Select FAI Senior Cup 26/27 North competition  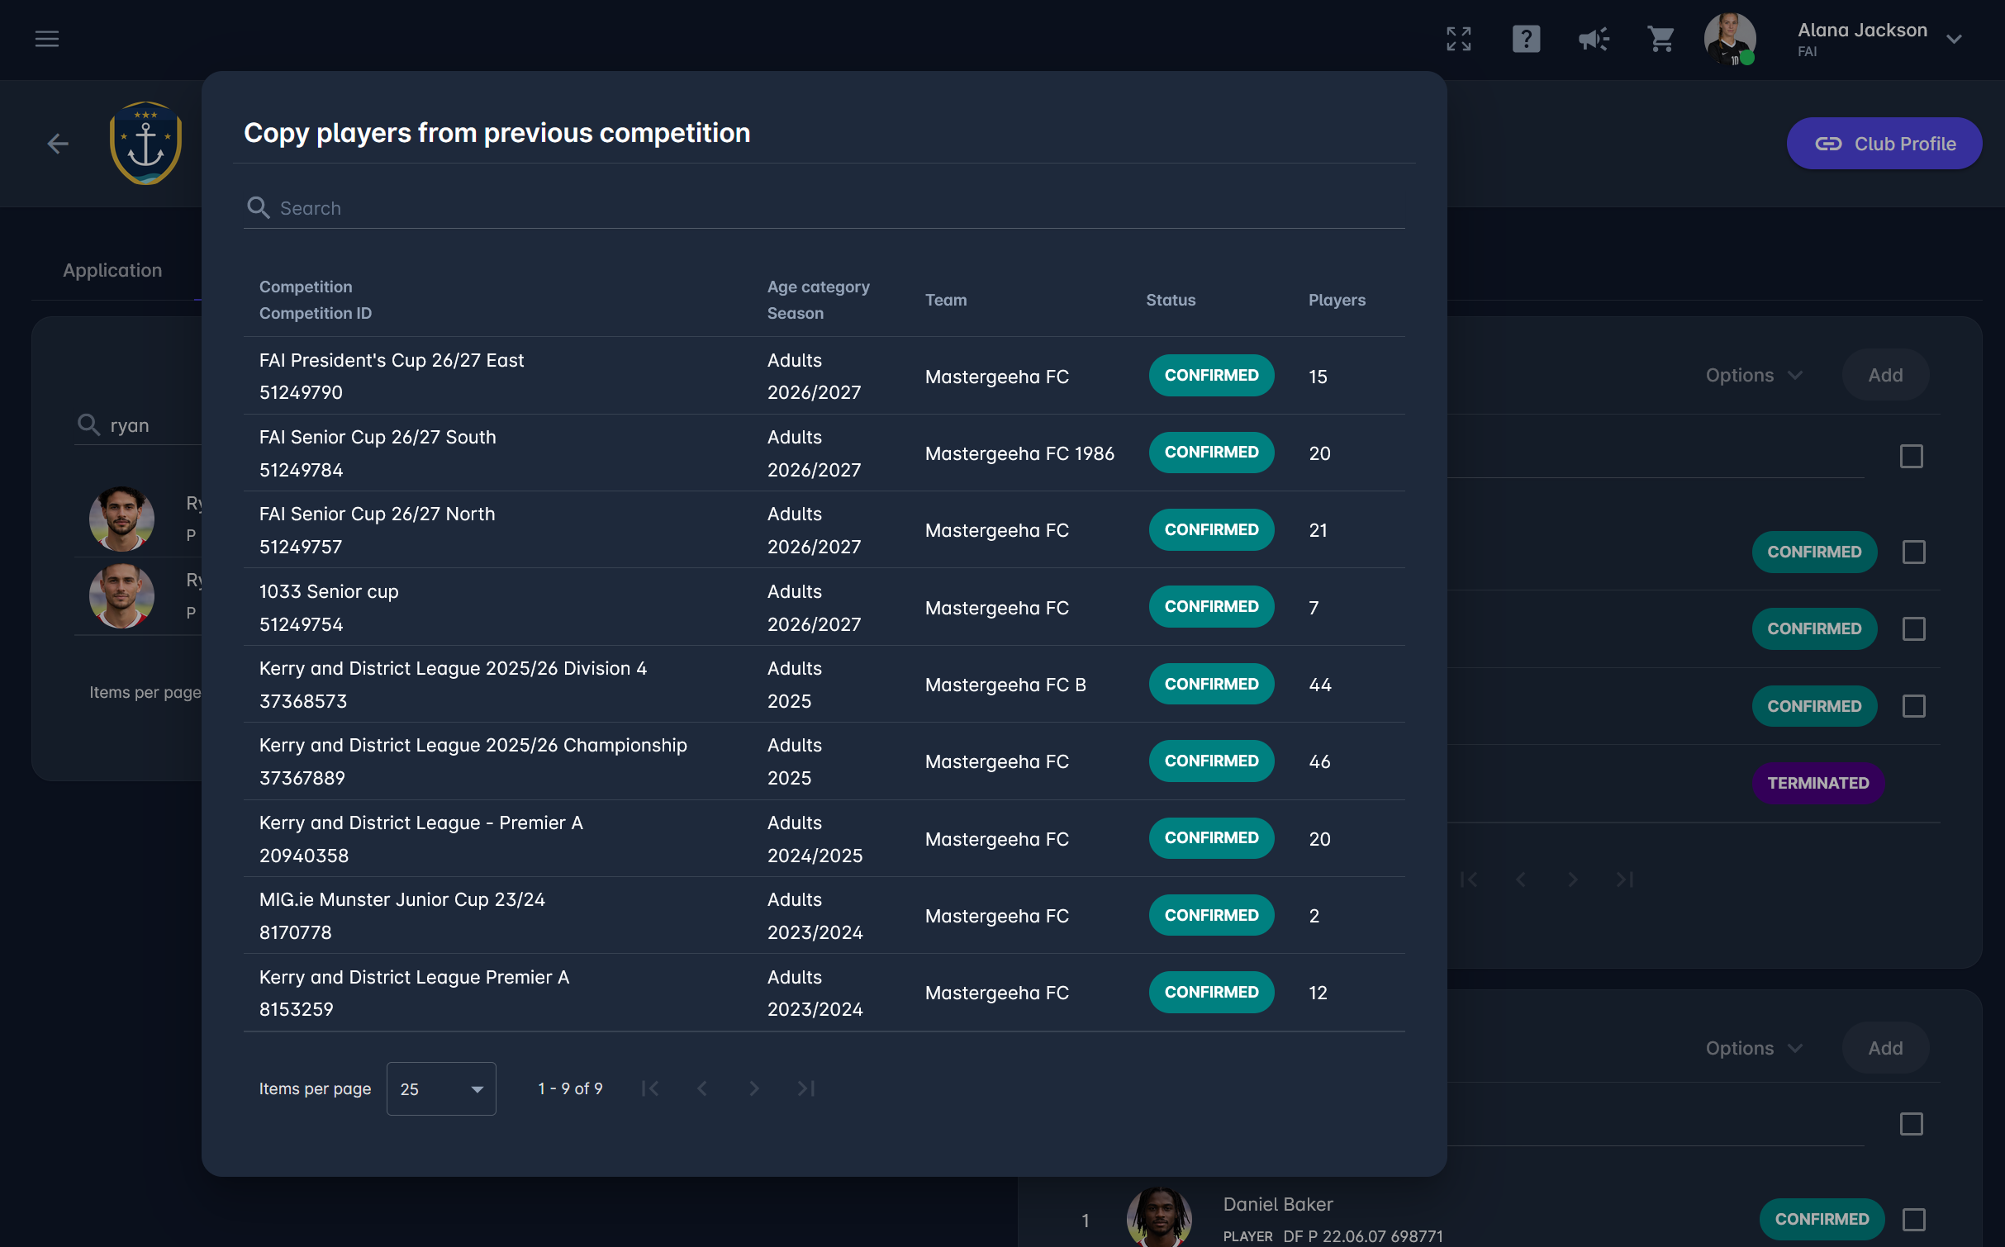coord(824,529)
